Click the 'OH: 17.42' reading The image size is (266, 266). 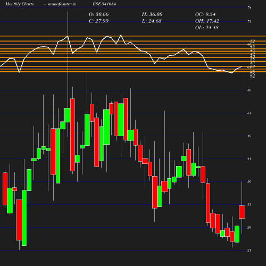pyautogui.click(x=207, y=21)
